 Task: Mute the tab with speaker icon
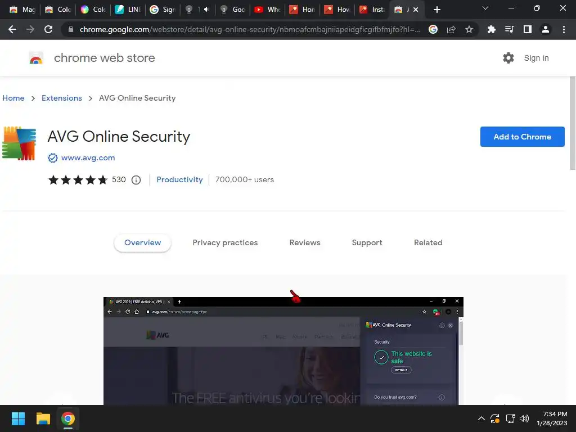pyautogui.click(x=206, y=10)
